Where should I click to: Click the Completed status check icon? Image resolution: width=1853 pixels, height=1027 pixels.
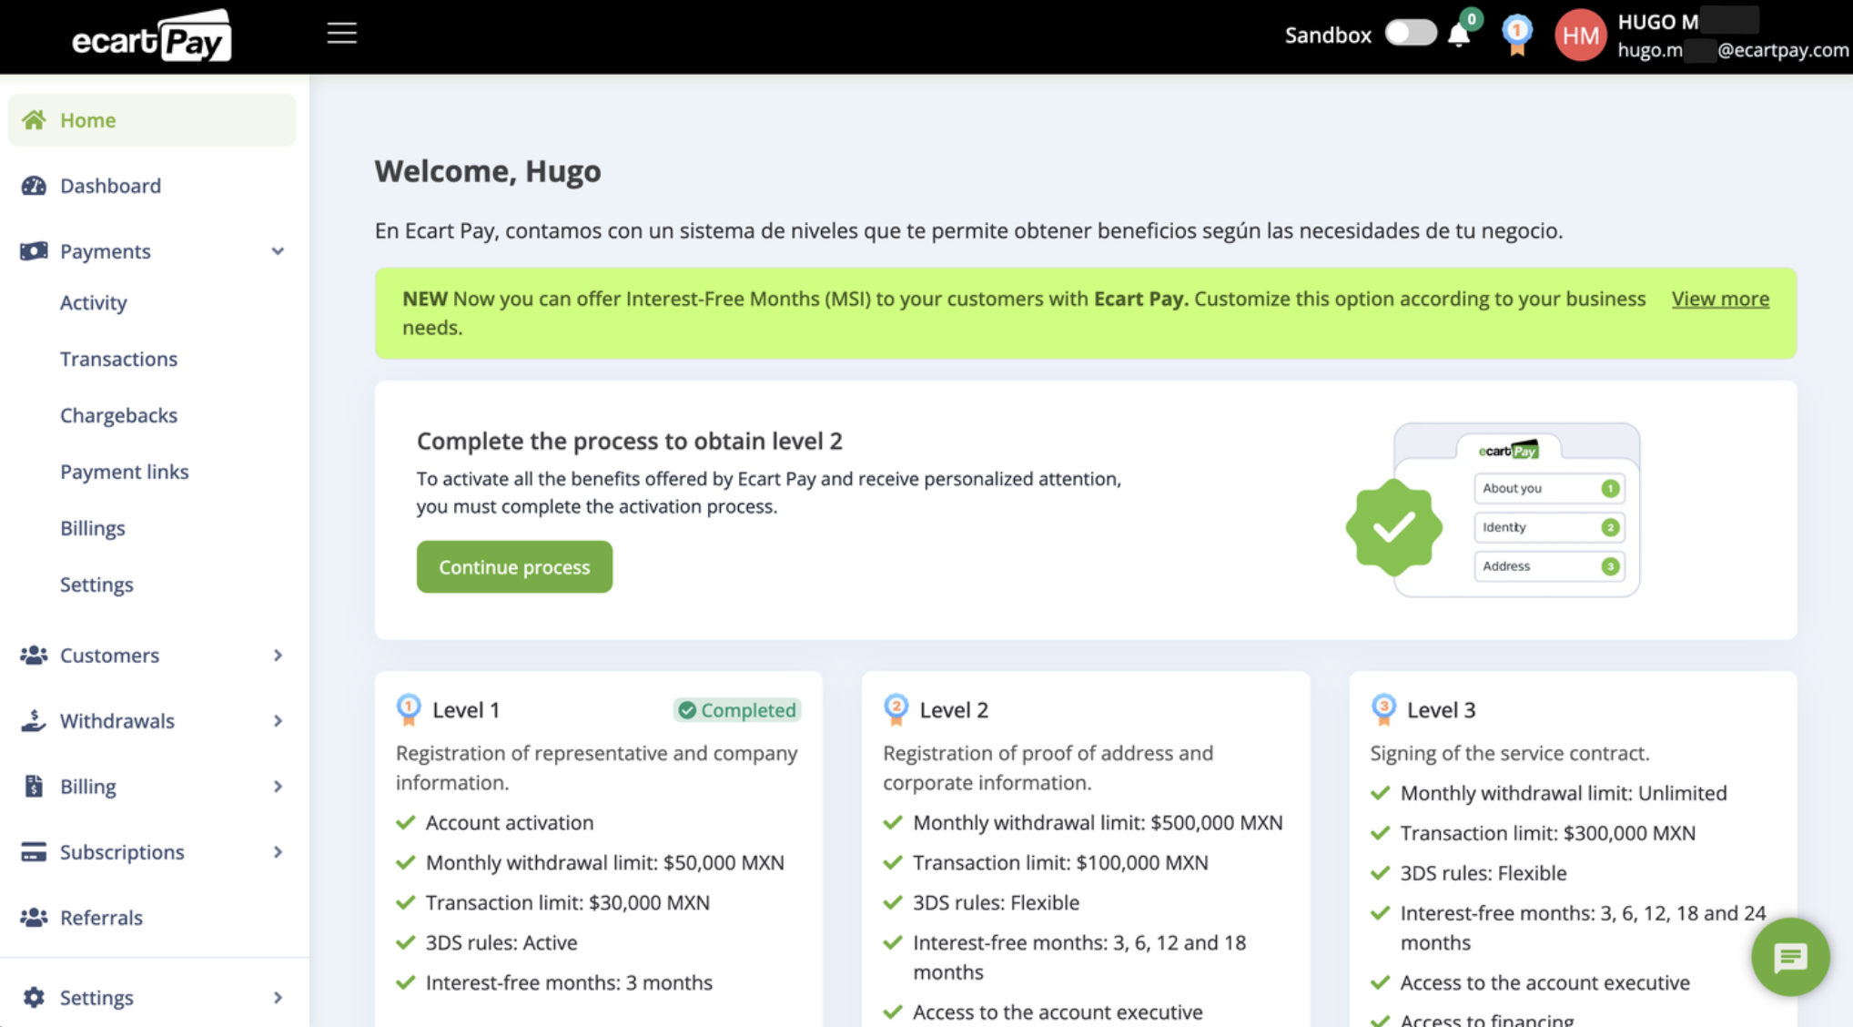point(687,710)
